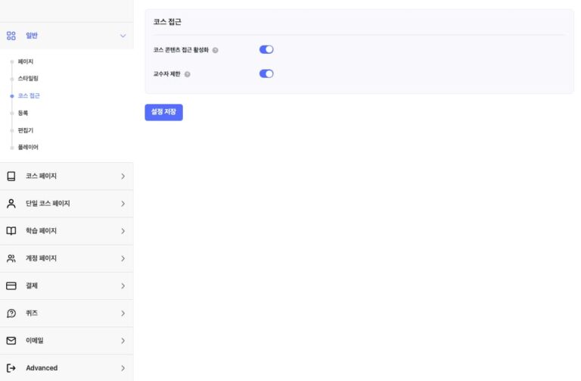The image size is (581, 381).
Task: Expand the 코스 페이지 chevron
Action: (123, 176)
